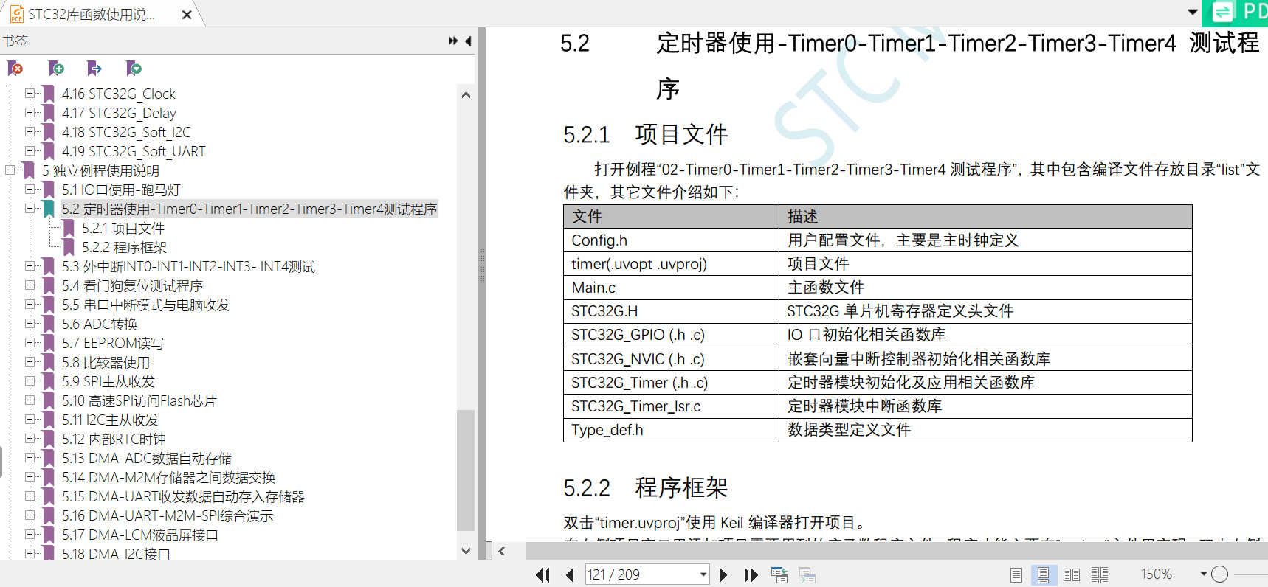
Task: Open bookmark 5.10 高速SPI访问Flash芯片
Action: (139, 400)
